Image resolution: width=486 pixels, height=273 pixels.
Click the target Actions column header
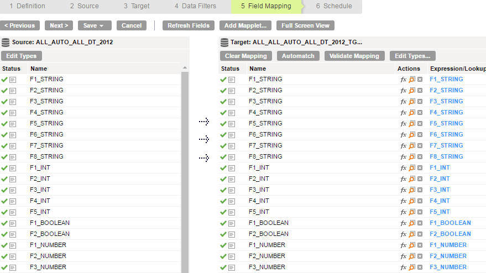coord(409,69)
